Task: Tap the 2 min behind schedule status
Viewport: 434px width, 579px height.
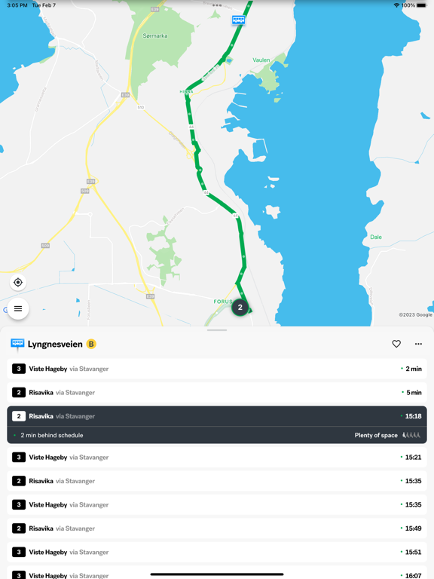Action: (52, 435)
